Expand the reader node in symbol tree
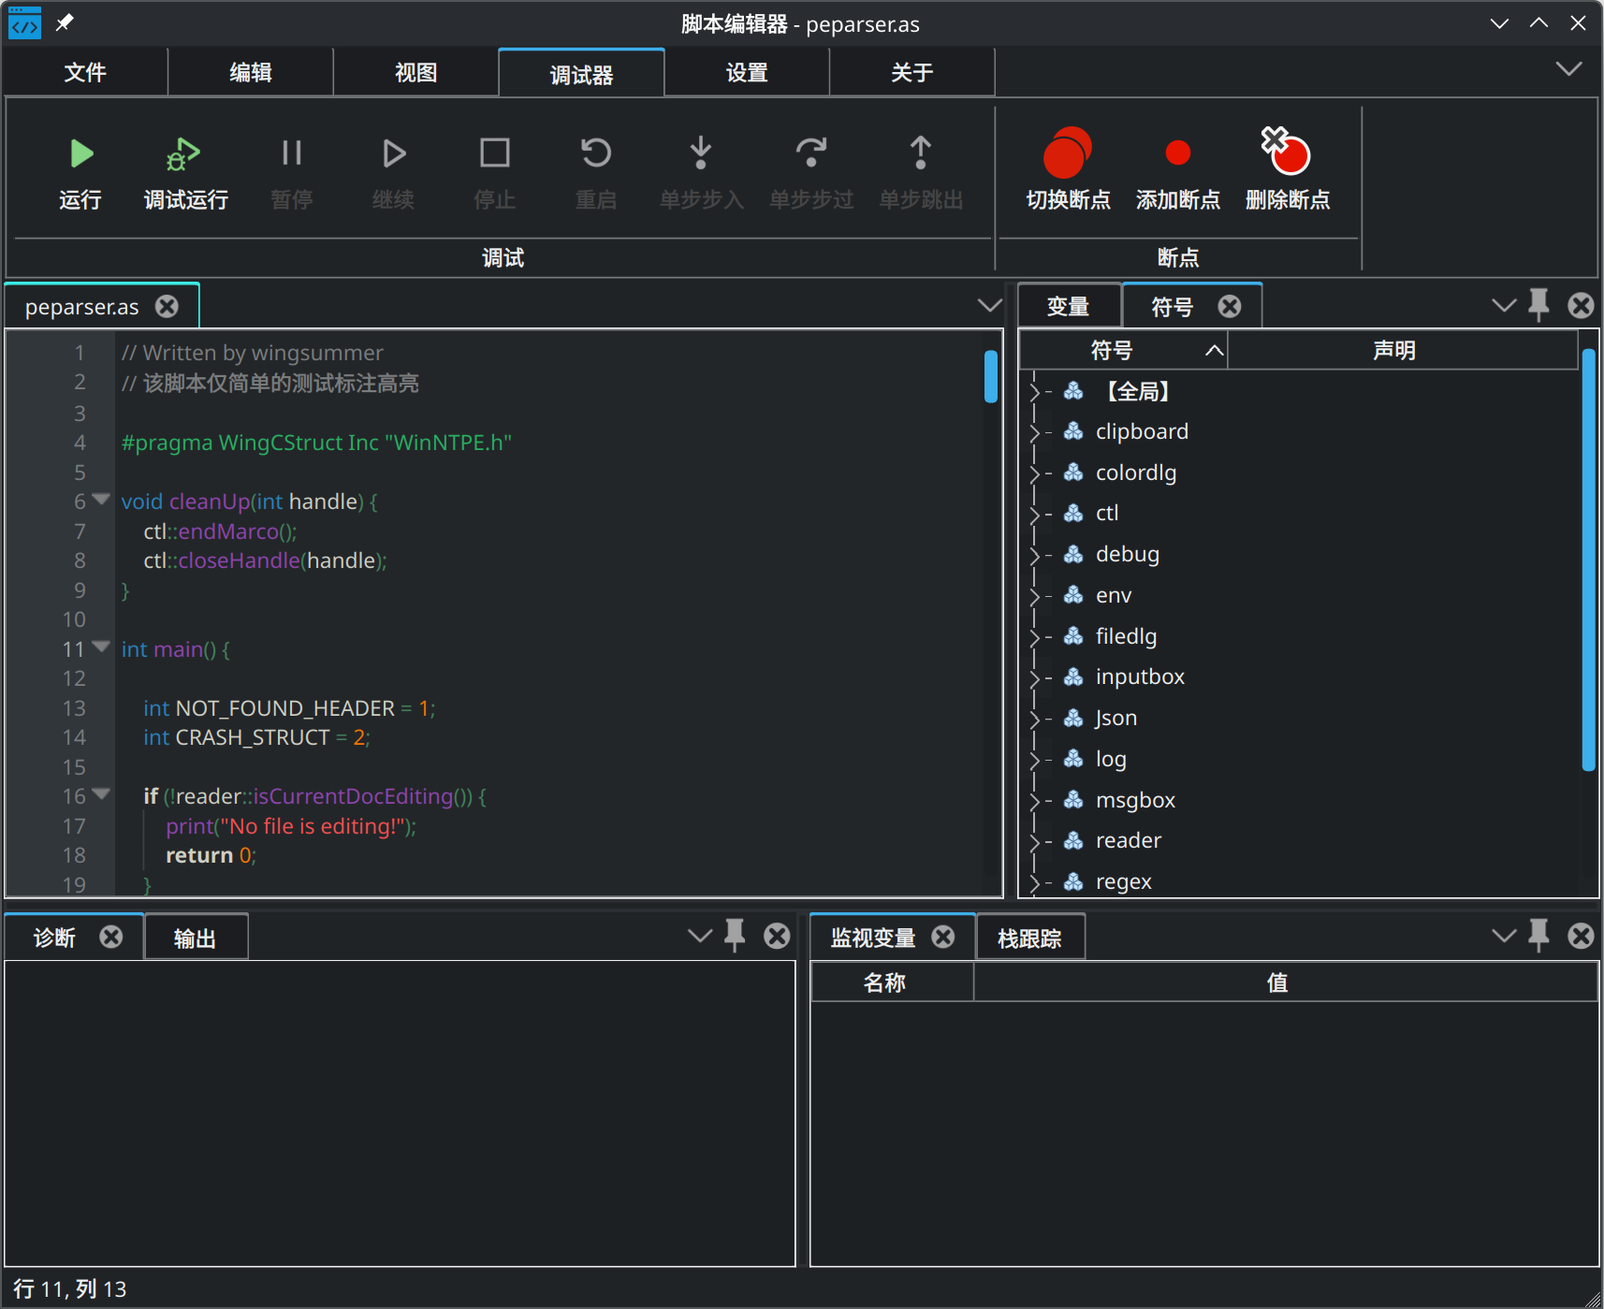 coord(1035,841)
